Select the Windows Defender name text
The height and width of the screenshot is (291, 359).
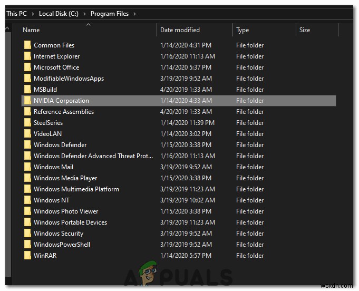click(60, 145)
